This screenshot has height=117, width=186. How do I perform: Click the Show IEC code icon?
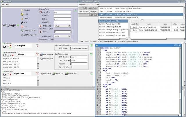pyautogui.click(x=22, y=31)
